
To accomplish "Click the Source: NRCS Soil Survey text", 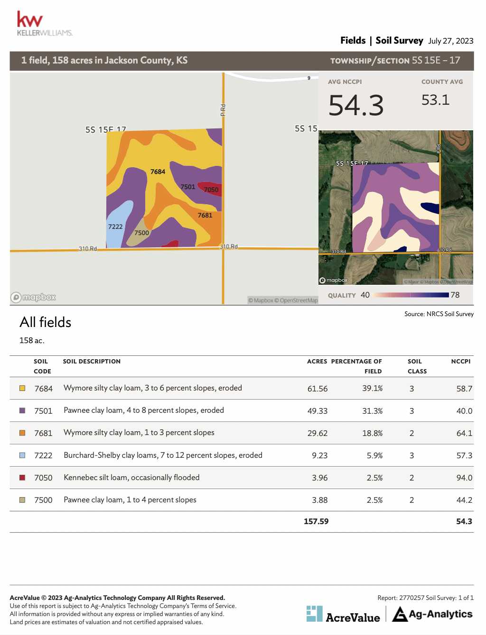I will point(439,314).
